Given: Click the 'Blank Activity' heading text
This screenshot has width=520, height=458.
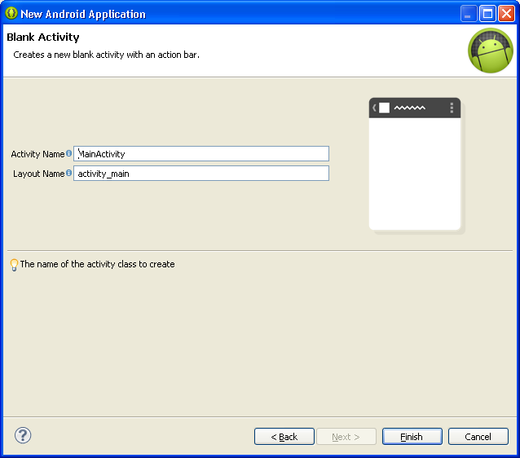Looking at the screenshot, I should click(x=43, y=37).
